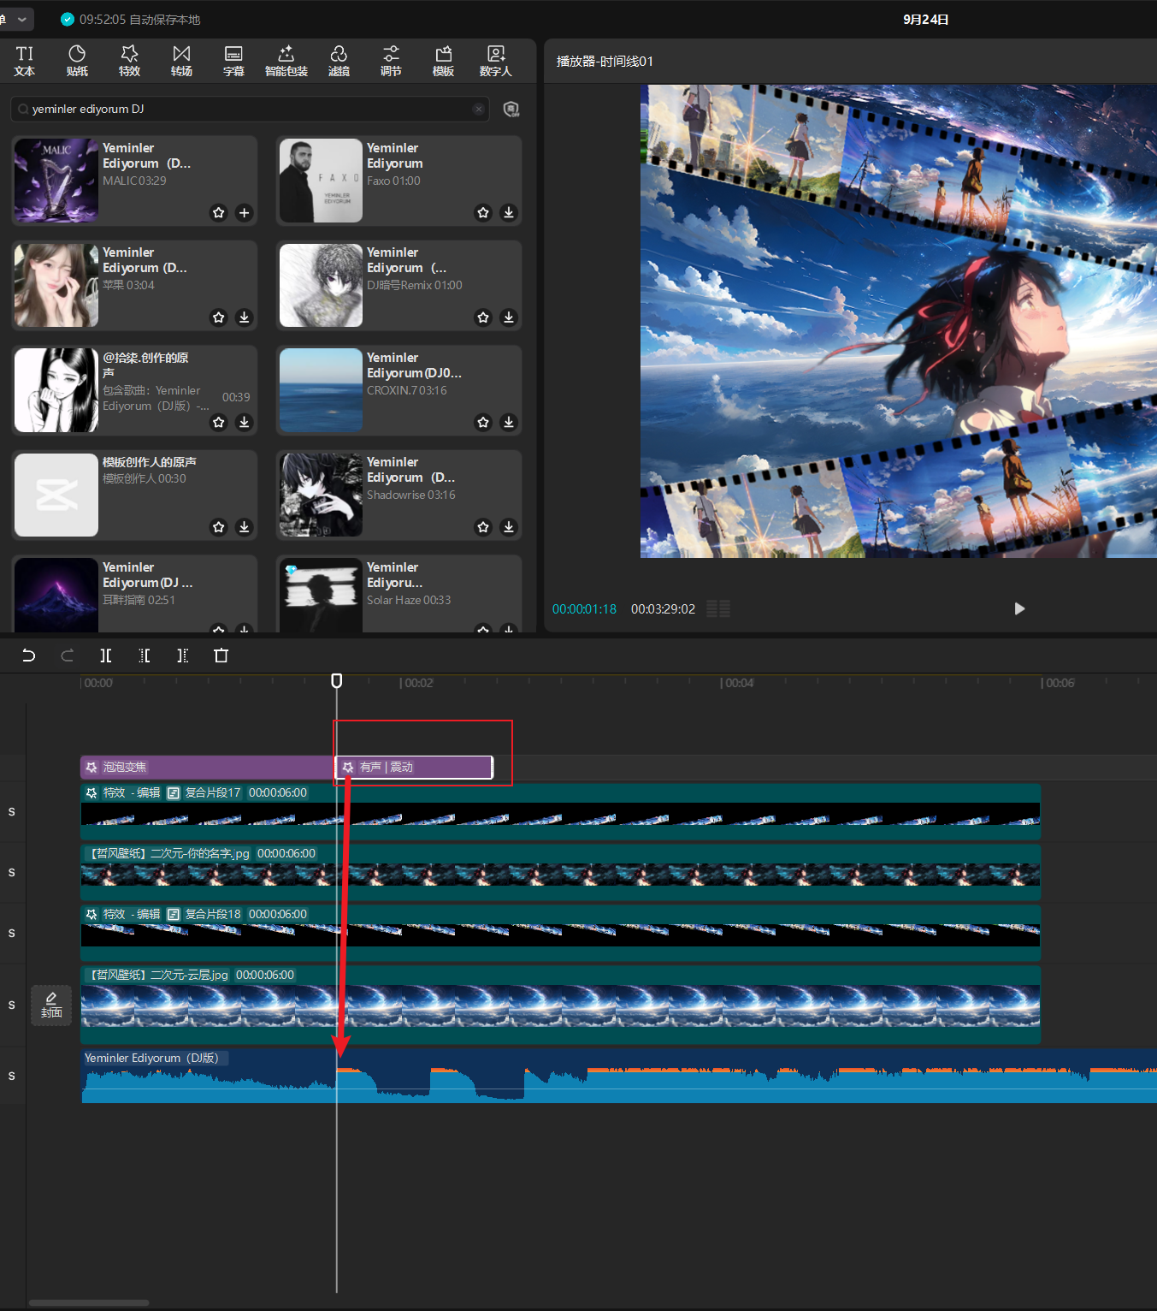The width and height of the screenshot is (1157, 1311).
Task: Open the 转场 transitions tab
Action: click(x=181, y=61)
